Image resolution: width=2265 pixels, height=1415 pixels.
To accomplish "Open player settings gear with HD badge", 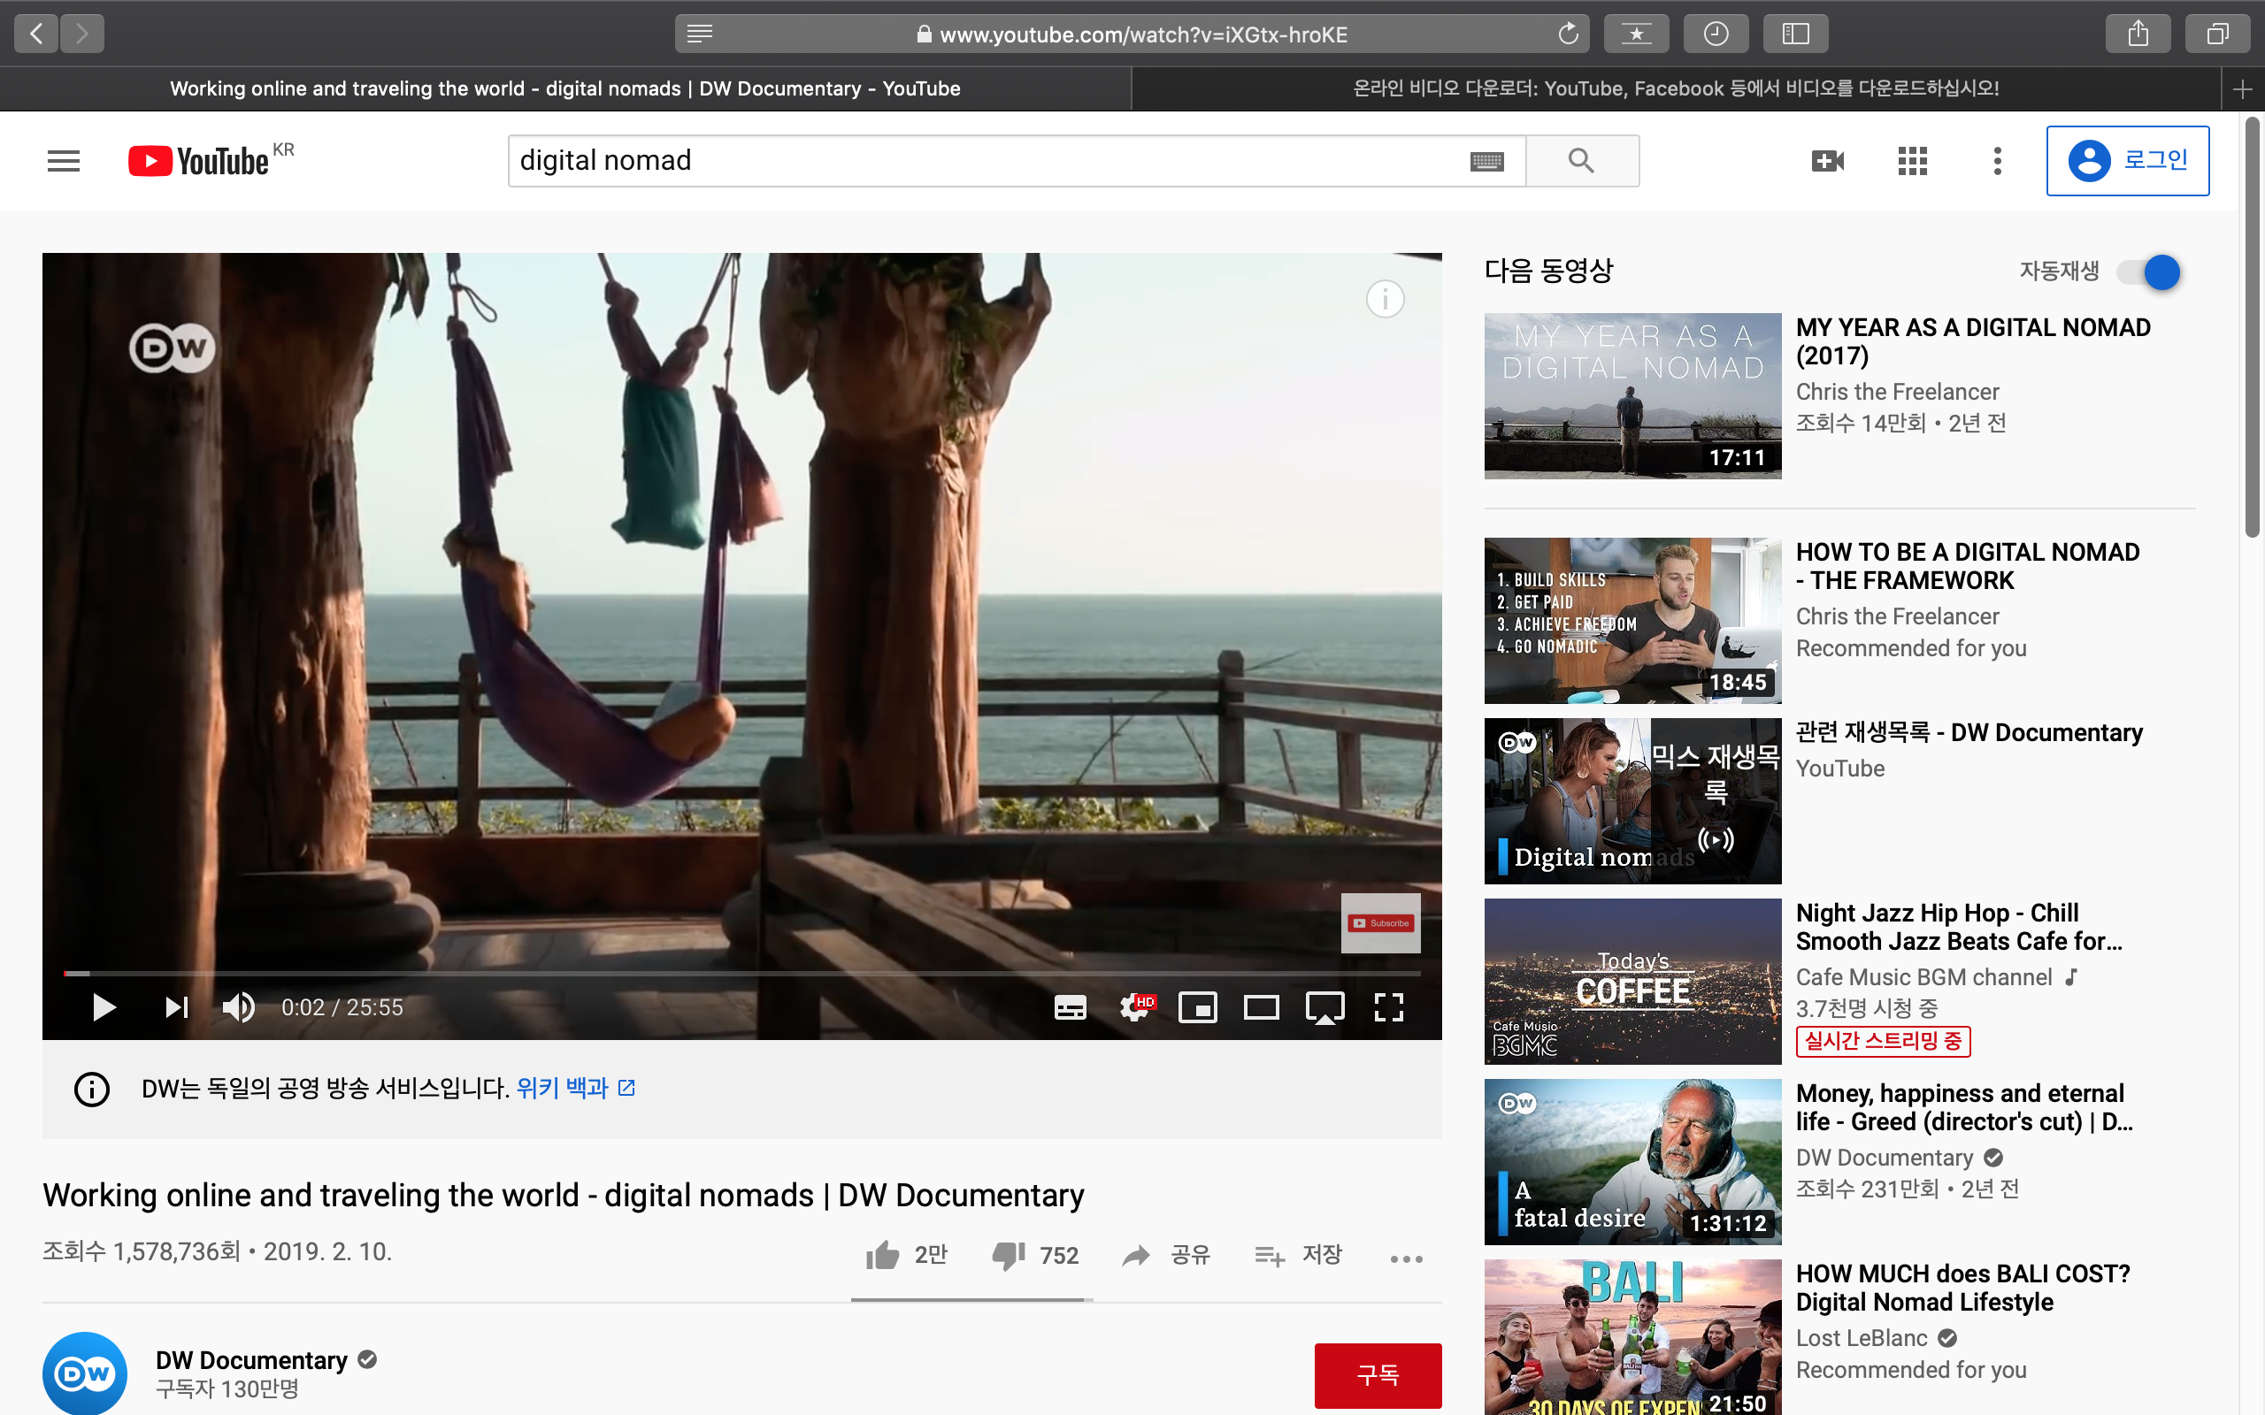I will [x=1135, y=1007].
